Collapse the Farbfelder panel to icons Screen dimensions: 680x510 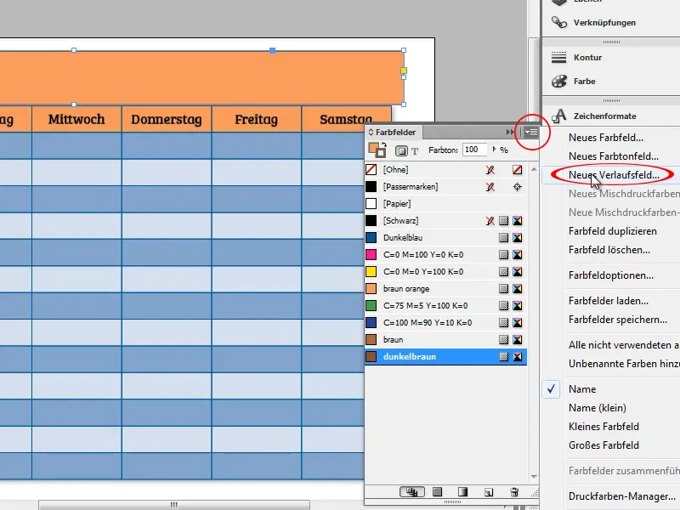(x=510, y=133)
